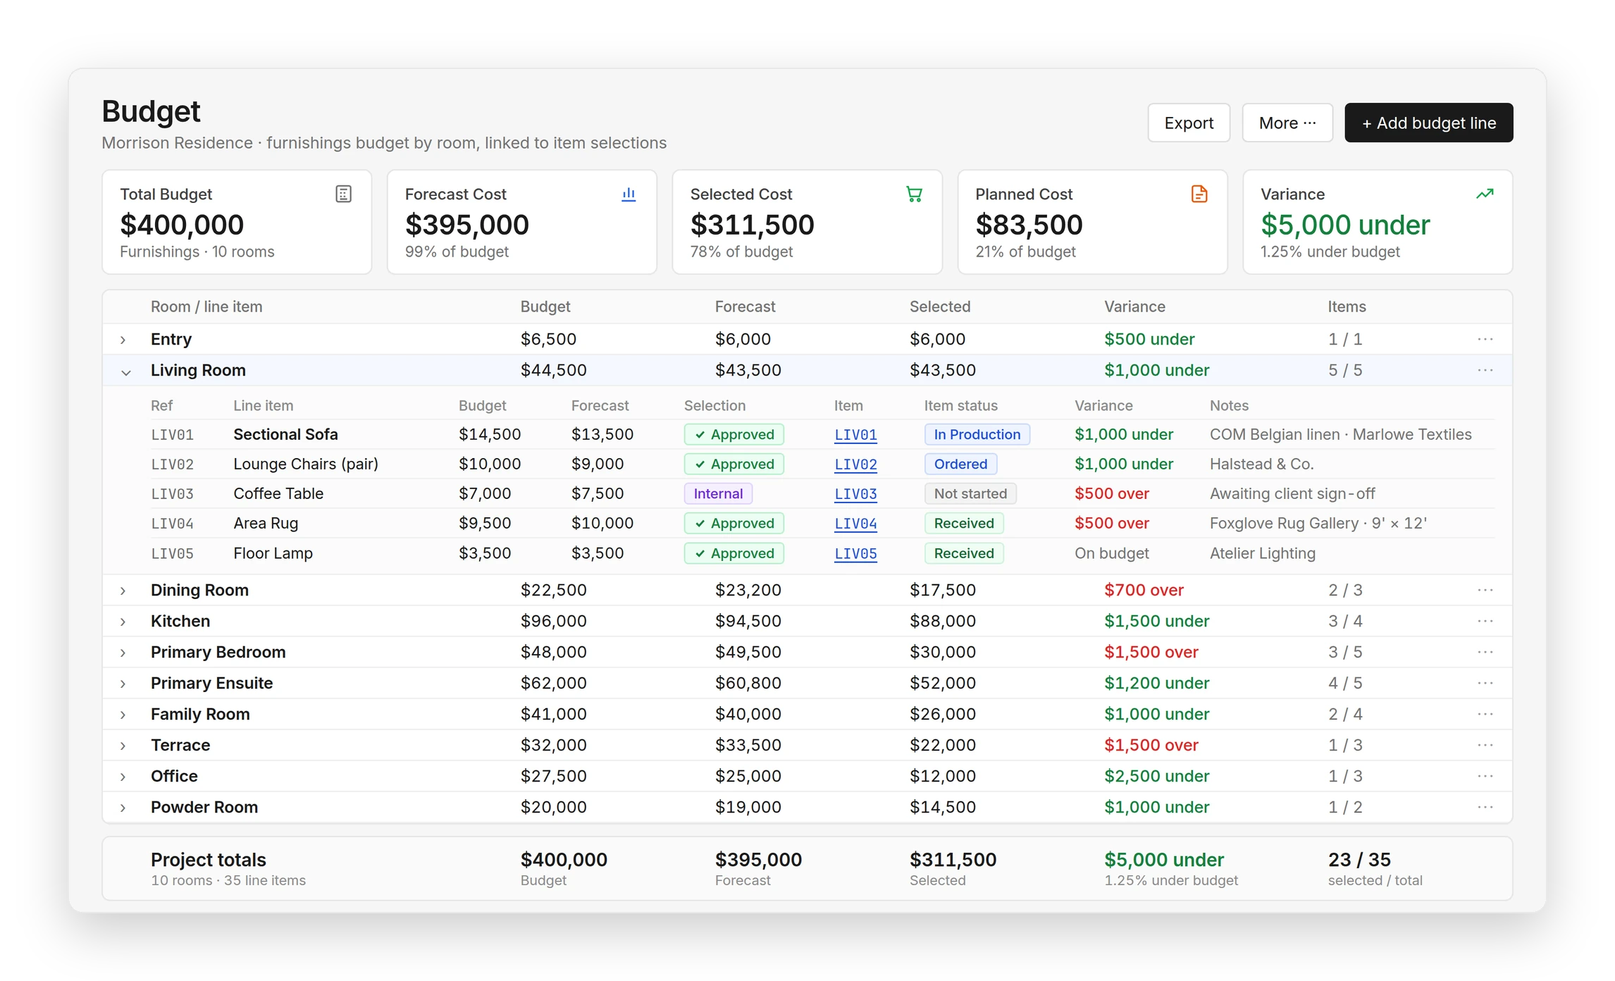Open the Kitchen row options menu

[1485, 621]
